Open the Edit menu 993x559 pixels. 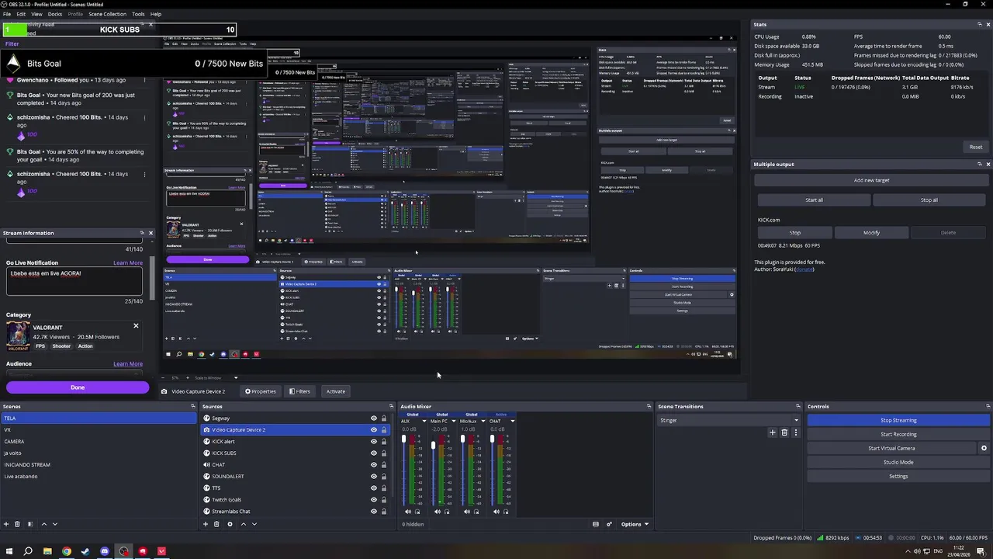pyautogui.click(x=21, y=14)
